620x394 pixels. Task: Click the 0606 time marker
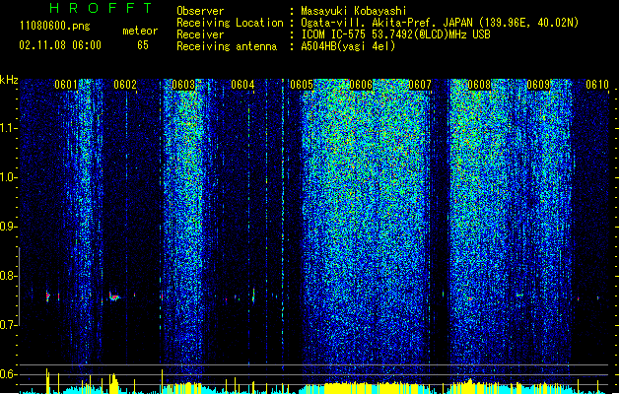point(361,85)
